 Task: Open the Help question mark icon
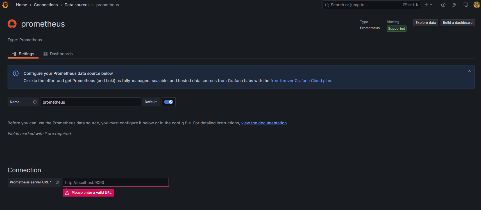click(x=443, y=5)
